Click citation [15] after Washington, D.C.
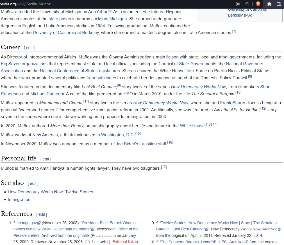 tap(138, 133)
